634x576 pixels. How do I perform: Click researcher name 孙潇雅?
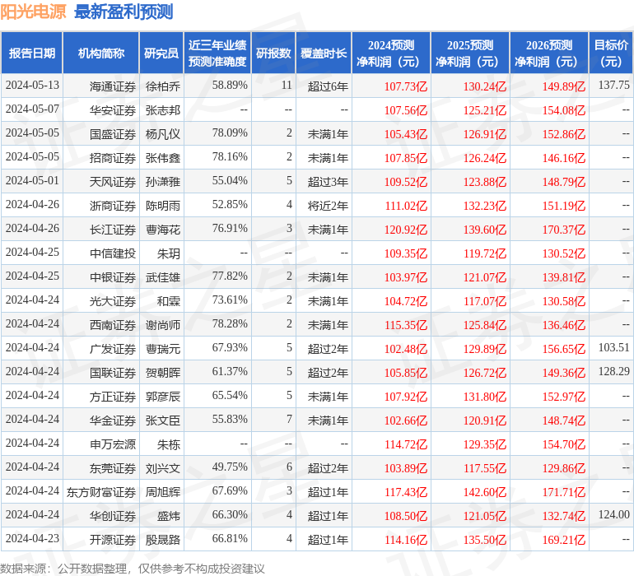(163, 182)
